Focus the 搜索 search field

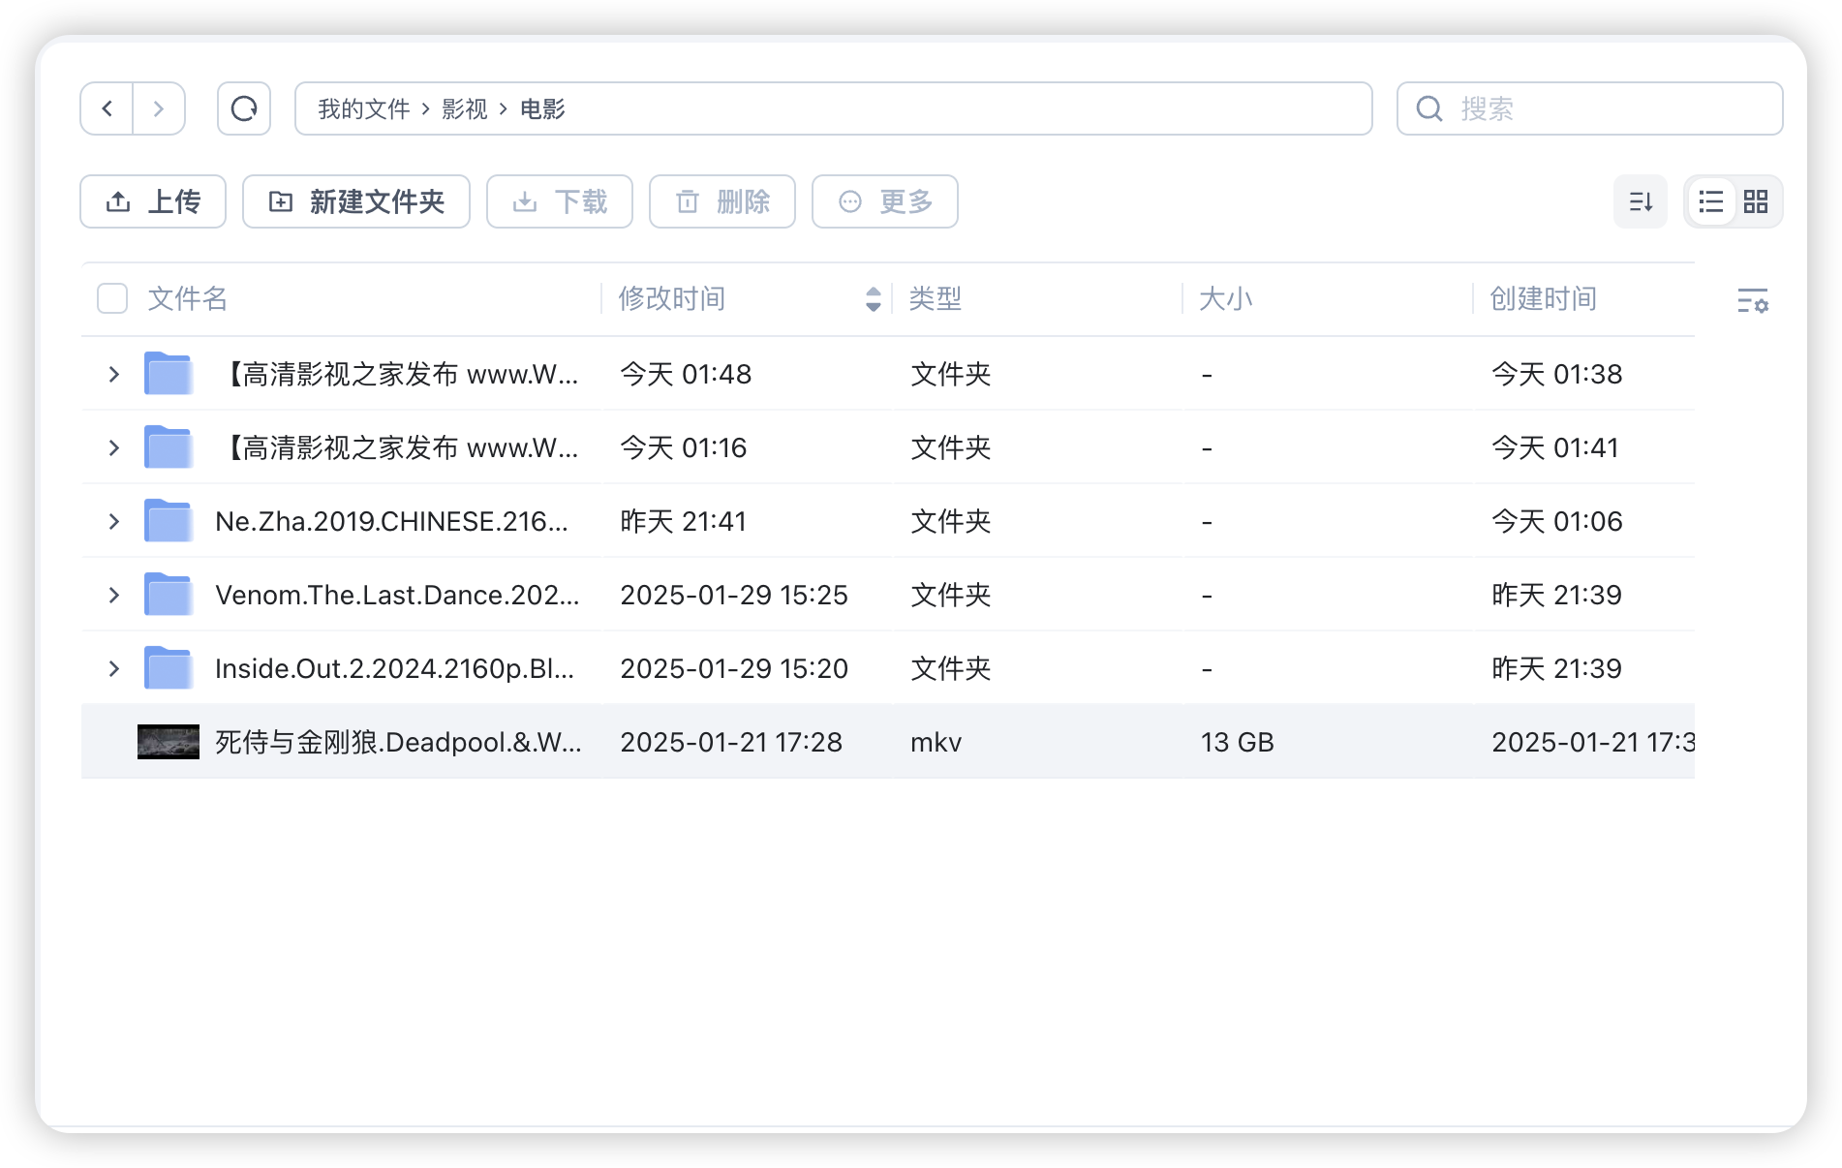click(1589, 108)
